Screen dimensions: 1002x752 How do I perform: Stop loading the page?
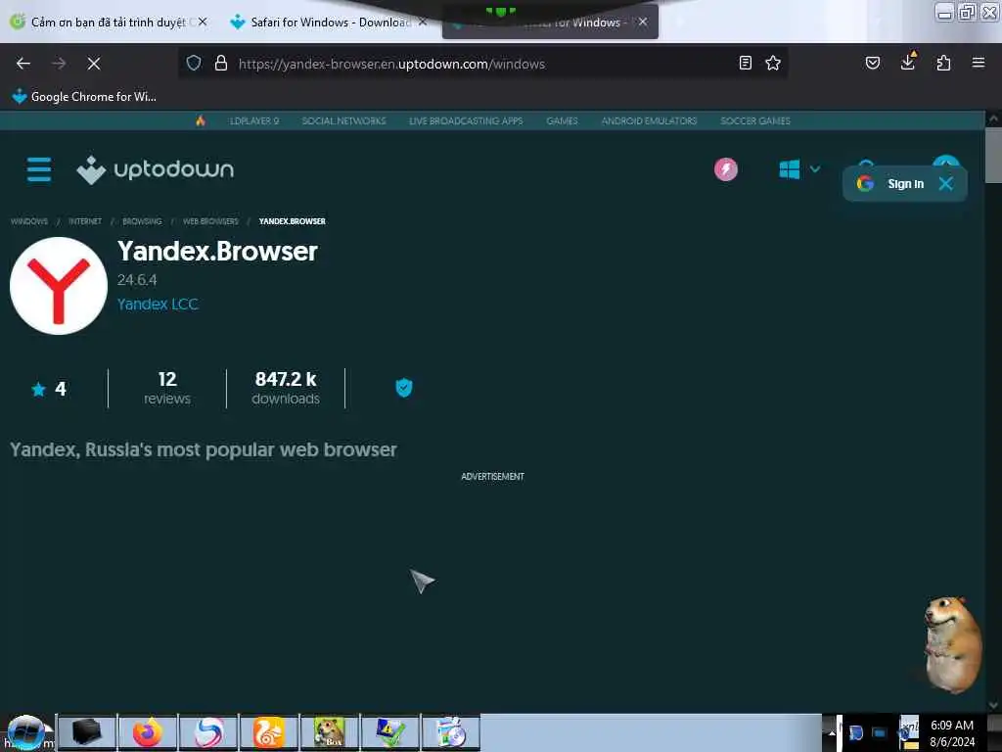[93, 64]
